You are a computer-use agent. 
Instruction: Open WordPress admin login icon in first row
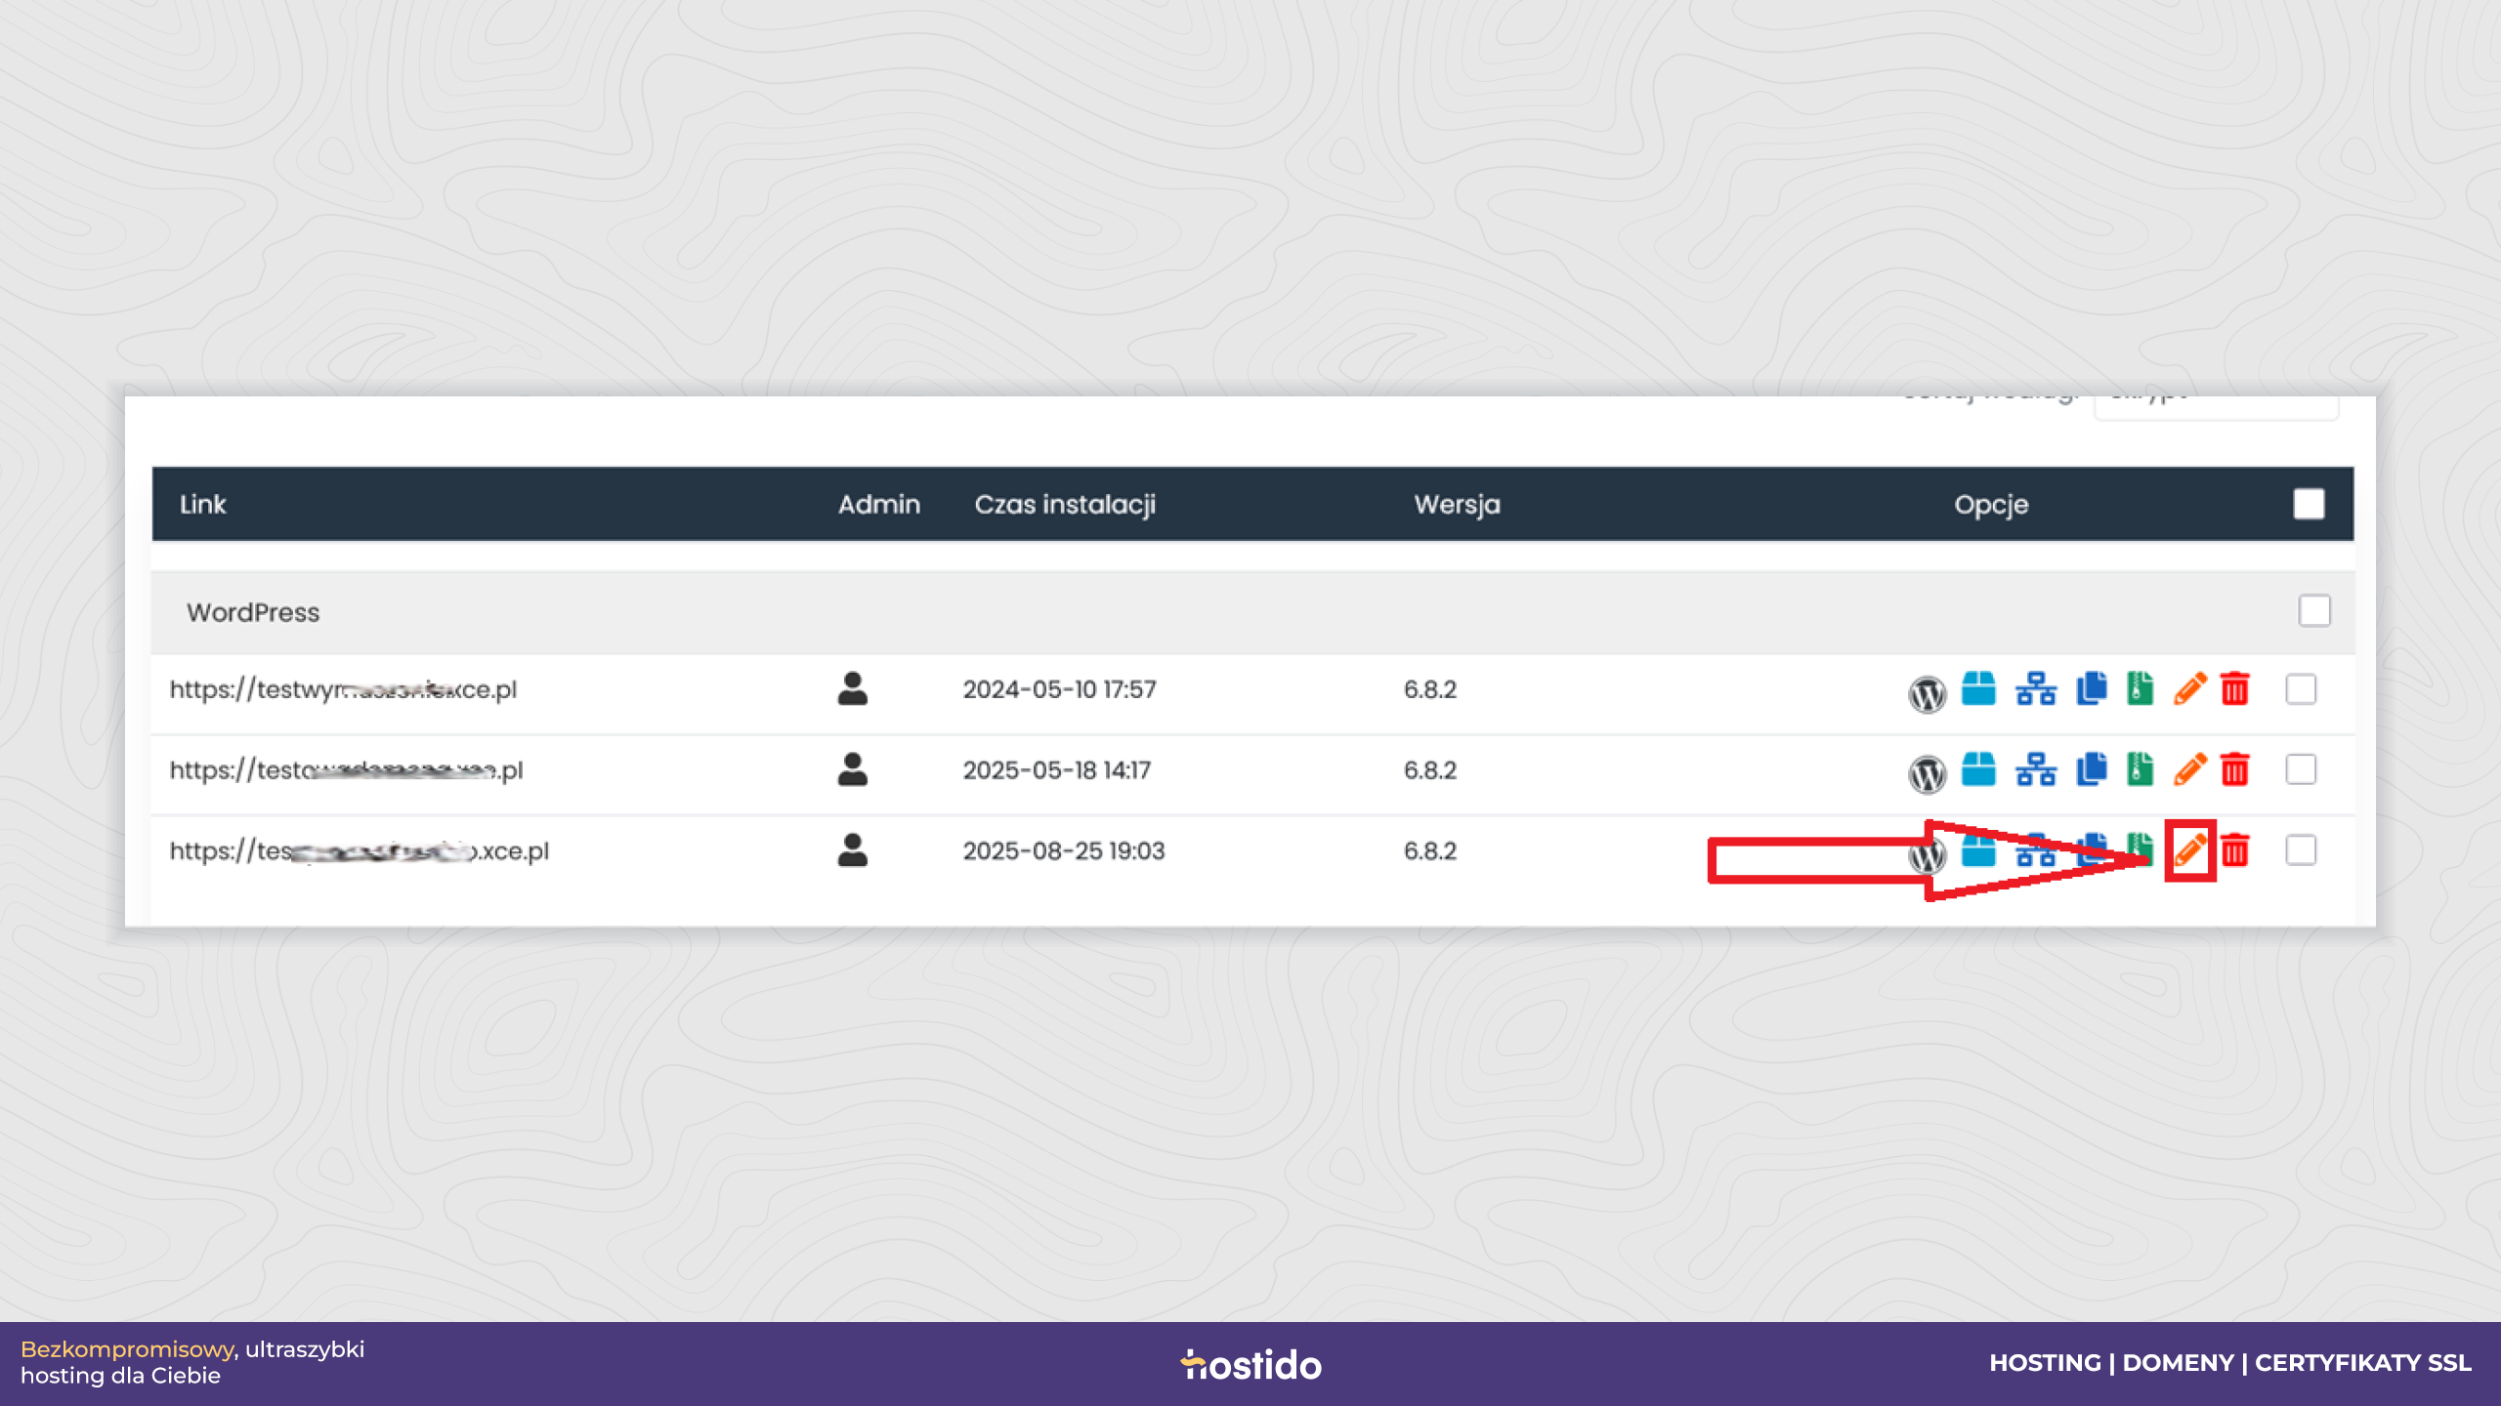pos(1927,693)
